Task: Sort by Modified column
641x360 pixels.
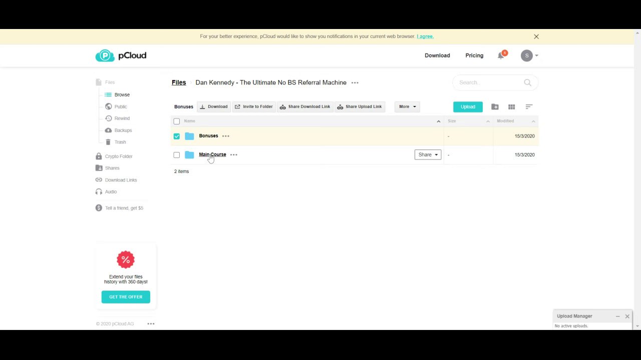Action: pyautogui.click(x=516, y=121)
